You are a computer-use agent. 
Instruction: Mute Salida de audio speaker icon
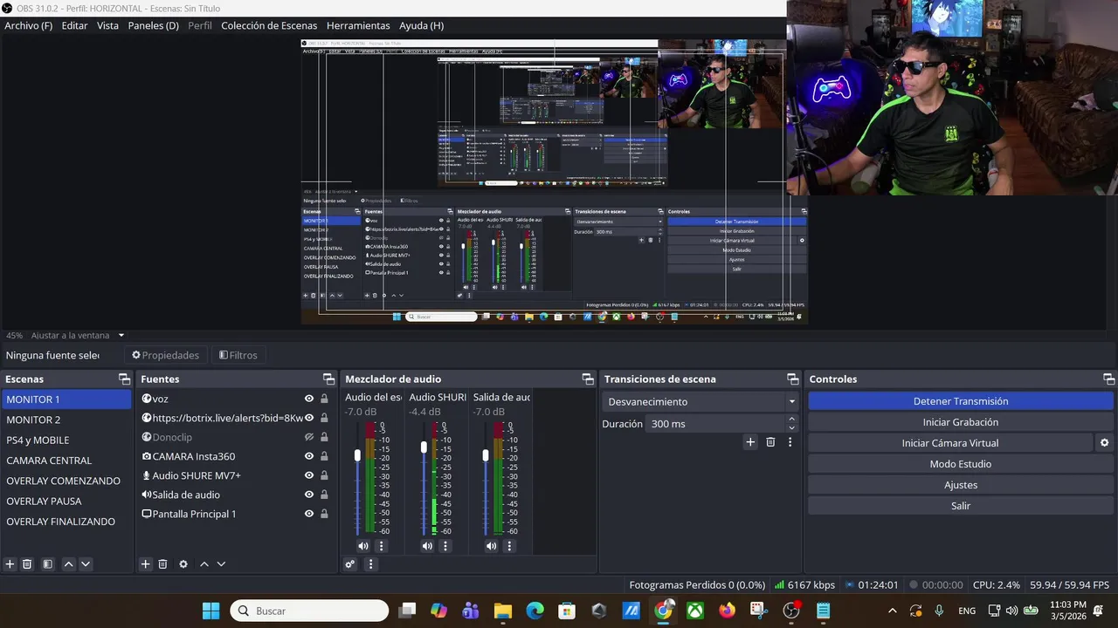click(x=492, y=546)
